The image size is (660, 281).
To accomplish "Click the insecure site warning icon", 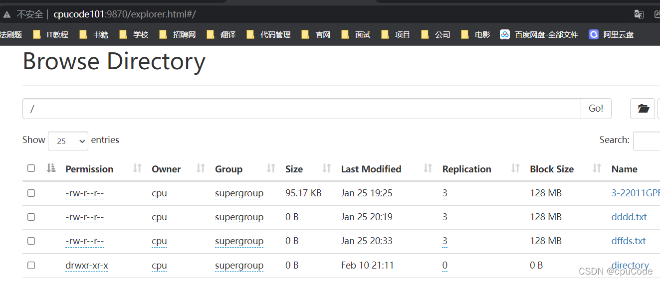I will point(6,15).
